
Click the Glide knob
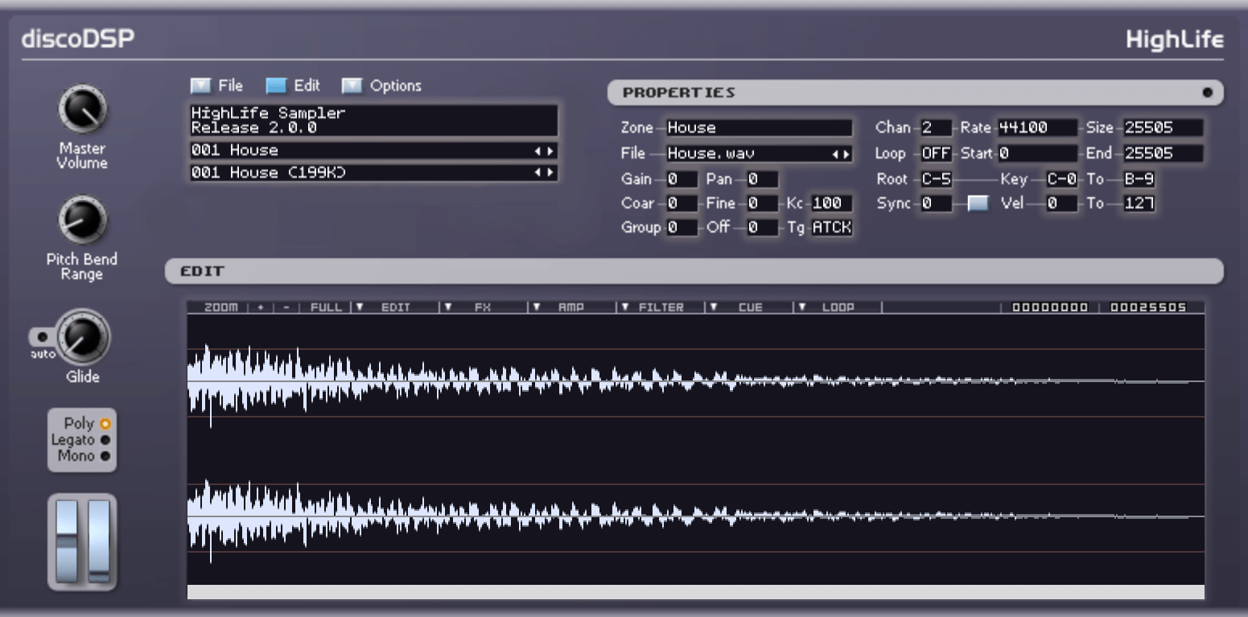pos(82,339)
